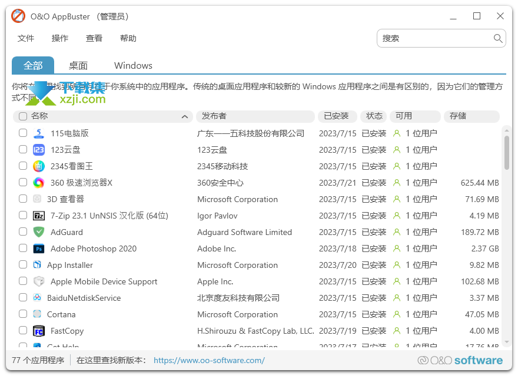Viewport: 518px width, 376px height.
Task: Check the box for 7-Zip 23.1
Action: (x=23, y=215)
